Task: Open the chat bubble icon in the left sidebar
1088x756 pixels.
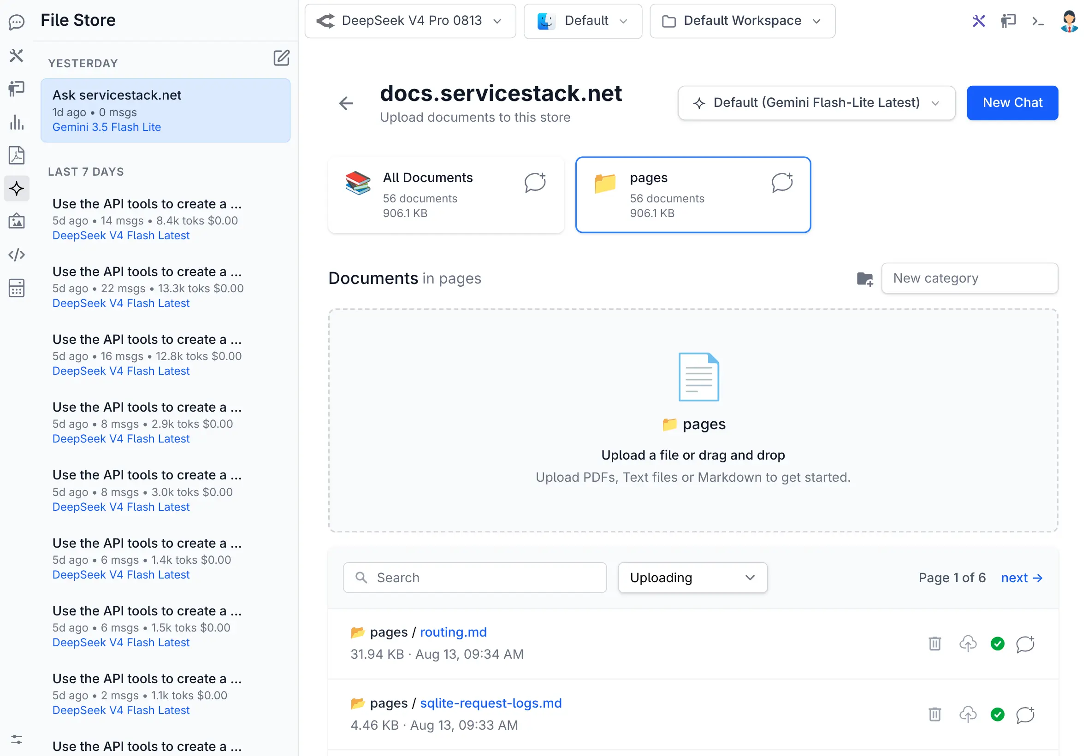Action: point(17,22)
